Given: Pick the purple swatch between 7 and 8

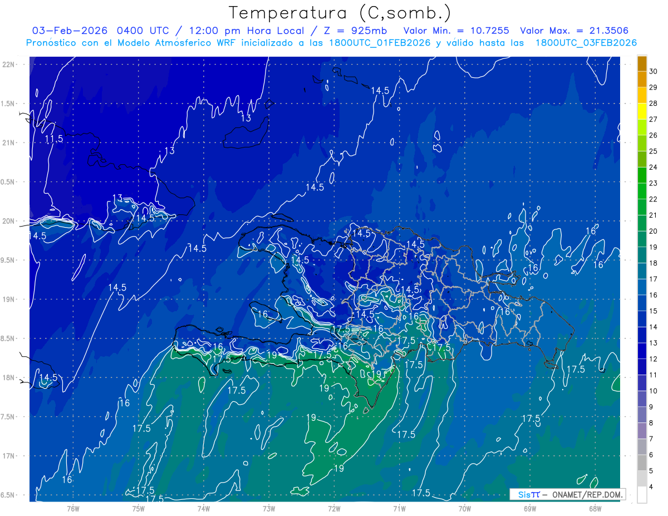Looking at the screenshot, I should [642, 431].
